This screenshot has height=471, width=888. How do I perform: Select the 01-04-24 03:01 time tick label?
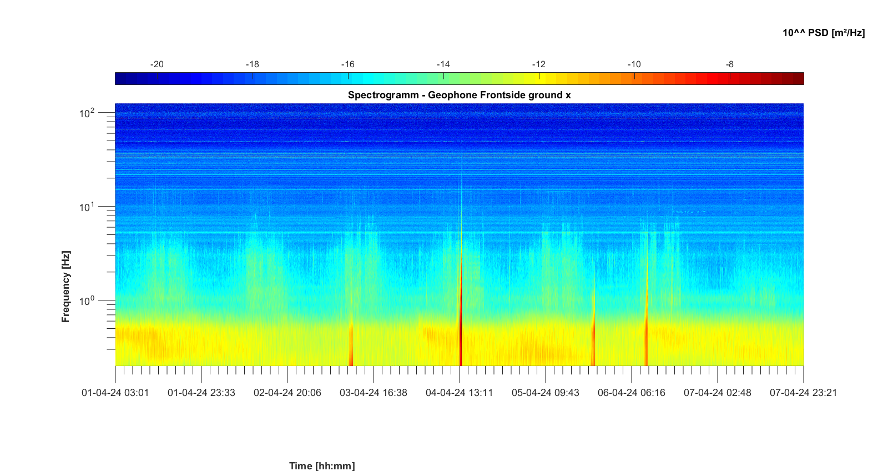(115, 393)
